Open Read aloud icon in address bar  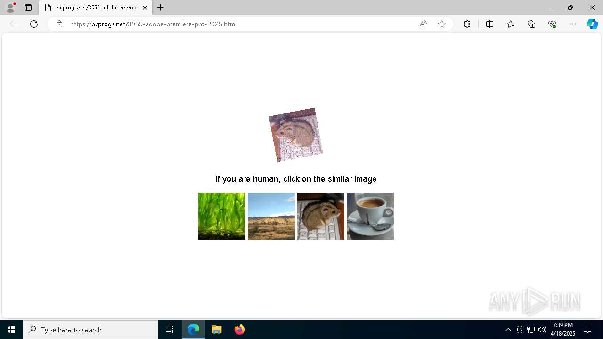coord(423,24)
